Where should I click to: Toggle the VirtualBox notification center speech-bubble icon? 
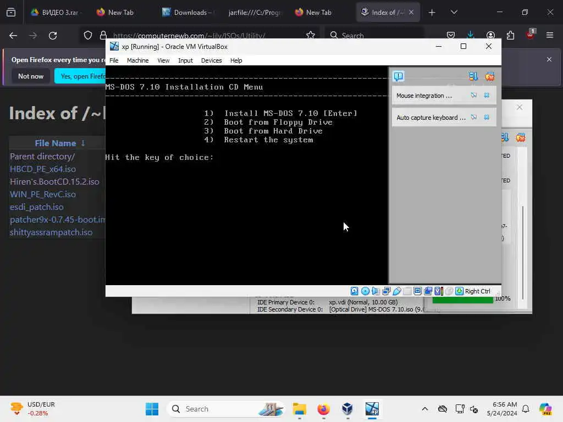tap(399, 76)
